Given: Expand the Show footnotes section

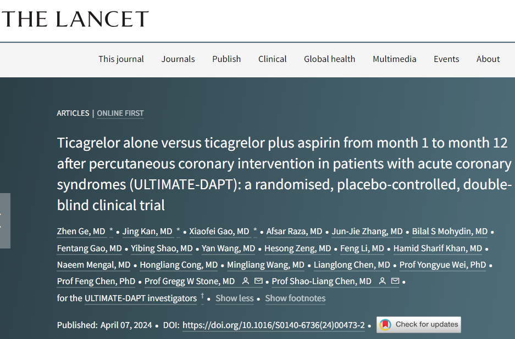Looking at the screenshot, I should point(295,298).
